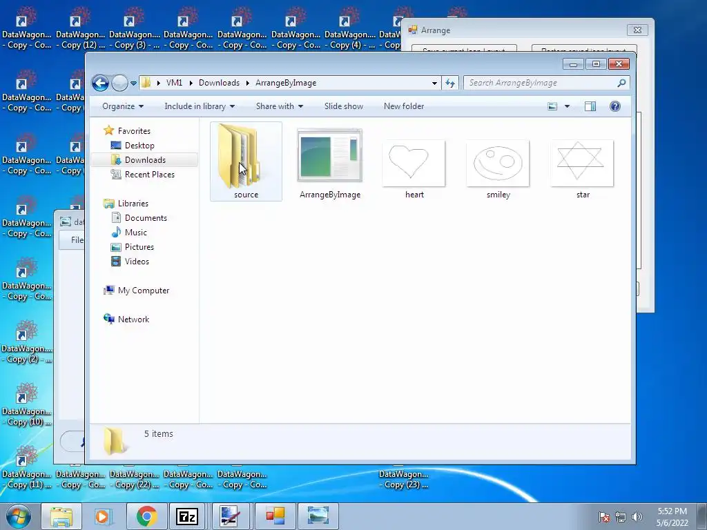Open the recent pages dropdown arrow
Screen dimensions: 707x530
[x=133, y=84]
